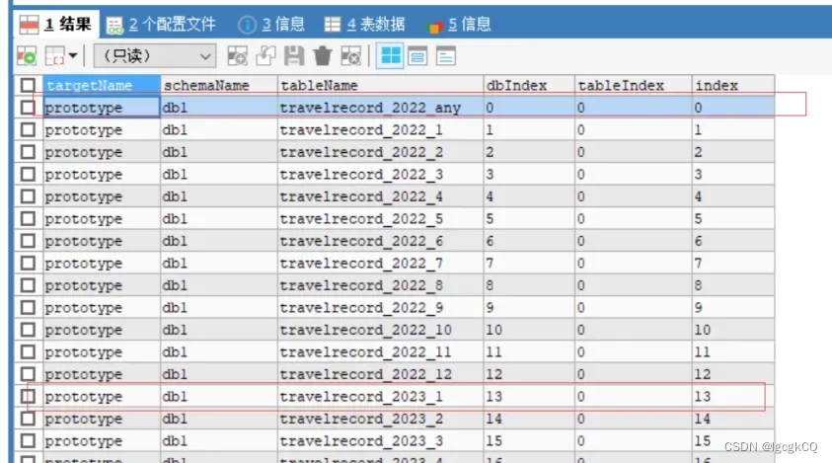This screenshot has width=832, height=463.
Task: Select the travelrecord_2022_1 cell
Action: [380, 130]
